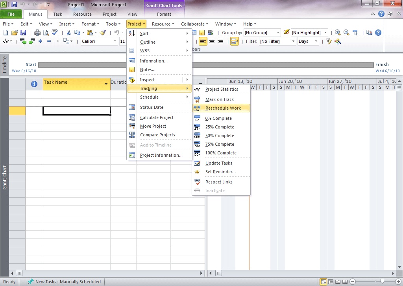Click the zoom slider handle in status bar
This screenshot has width=403, height=286.
pos(382,282)
